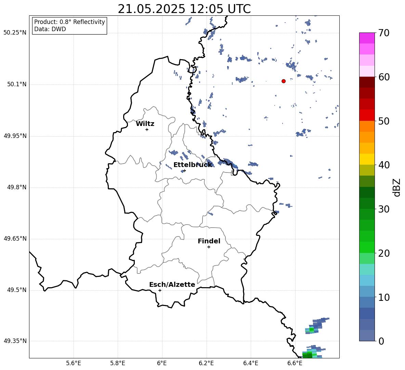The width and height of the screenshot is (405, 370).
Task: Click the 0 tick label on colorbar
Action: point(381,341)
